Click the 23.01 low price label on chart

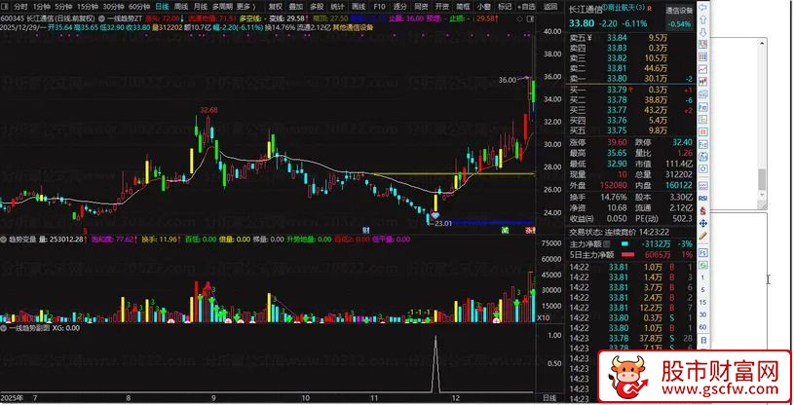tap(442, 223)
